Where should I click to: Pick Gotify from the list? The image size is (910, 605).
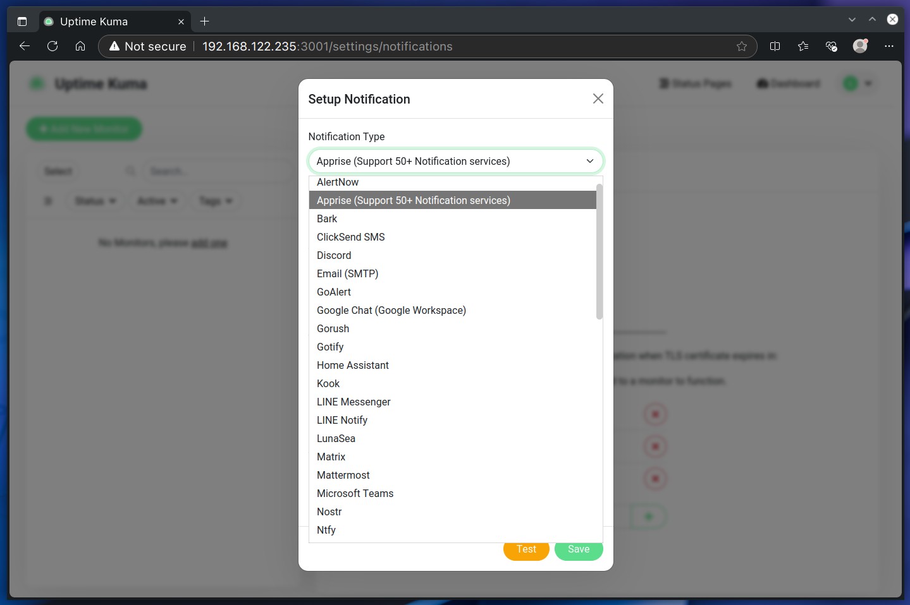point(453,347)
